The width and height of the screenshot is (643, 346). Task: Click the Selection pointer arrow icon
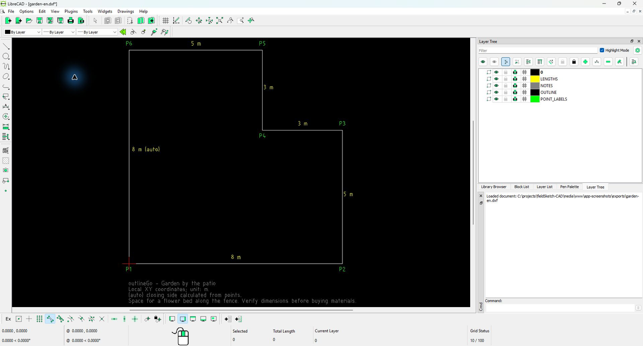click(x=95, y=21)
